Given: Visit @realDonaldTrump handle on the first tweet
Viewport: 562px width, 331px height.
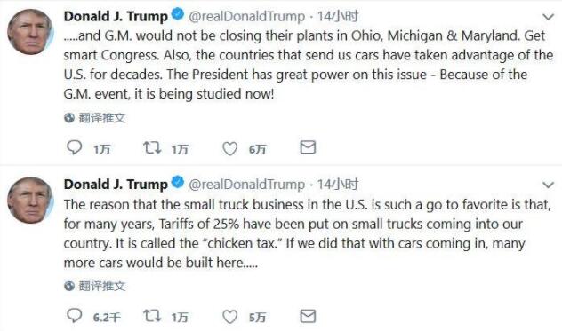Looking at the screenshot, I should tap(246, 17).
